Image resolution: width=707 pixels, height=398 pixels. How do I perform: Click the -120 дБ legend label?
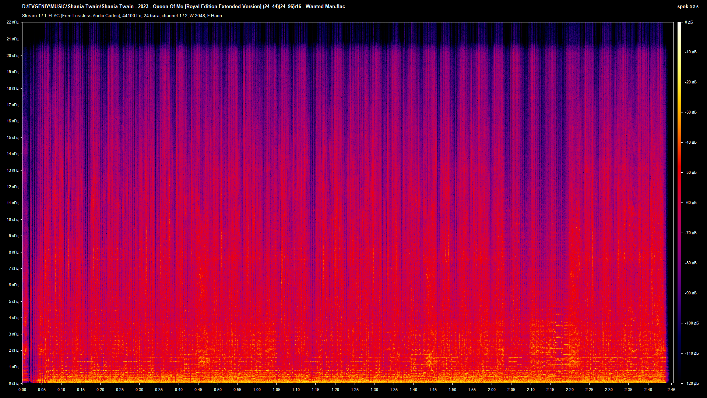(x=691, y=383)
